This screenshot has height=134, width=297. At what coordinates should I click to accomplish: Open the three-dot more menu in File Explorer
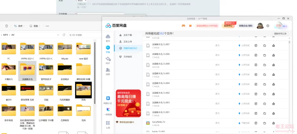coord(48,26)
